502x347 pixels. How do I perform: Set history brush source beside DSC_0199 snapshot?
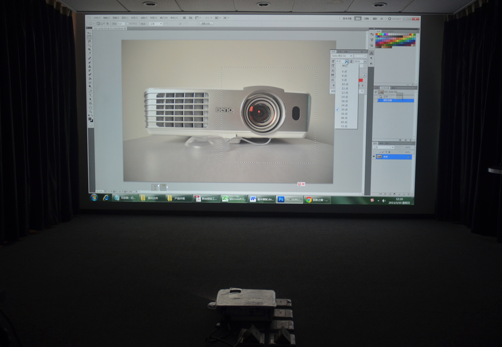pyautogui.click(x=377, y=92)
